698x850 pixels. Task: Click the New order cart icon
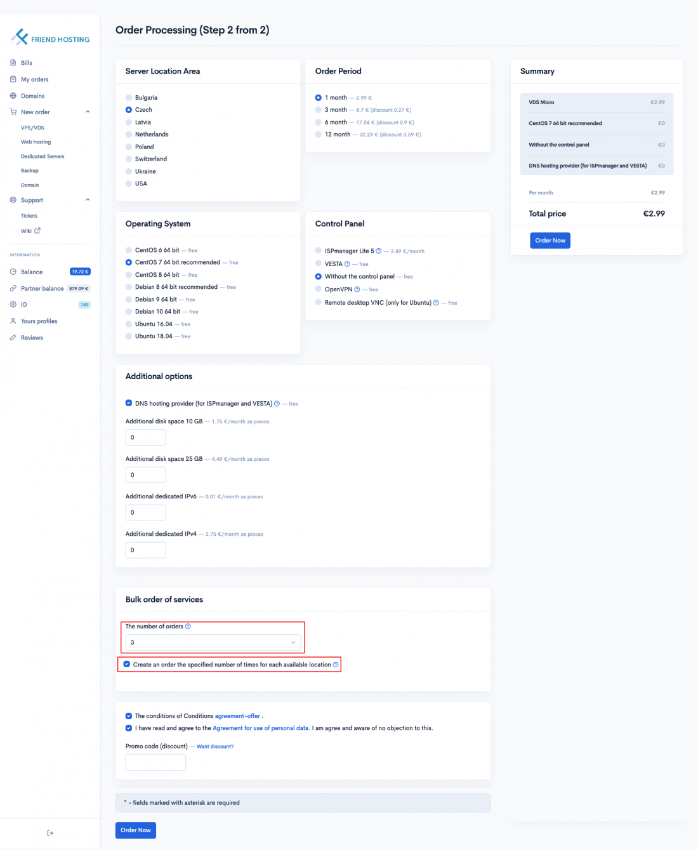[x=13, y=112]
